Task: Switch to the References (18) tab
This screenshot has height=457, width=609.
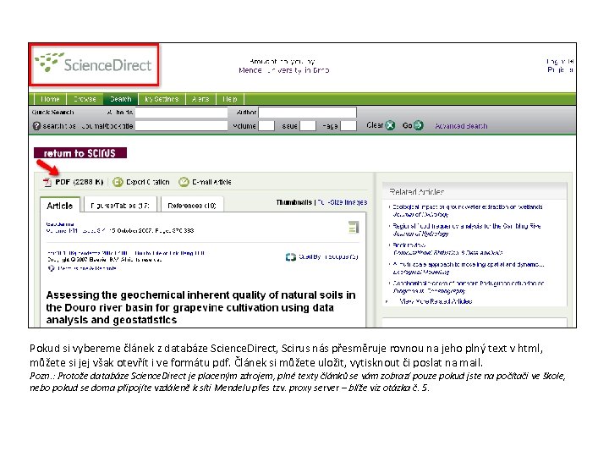Action: pos(192,205)
